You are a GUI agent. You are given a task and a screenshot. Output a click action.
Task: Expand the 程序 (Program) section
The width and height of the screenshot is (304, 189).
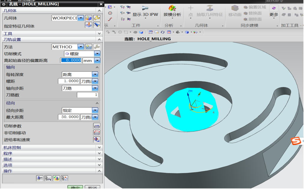coord(99,153)
